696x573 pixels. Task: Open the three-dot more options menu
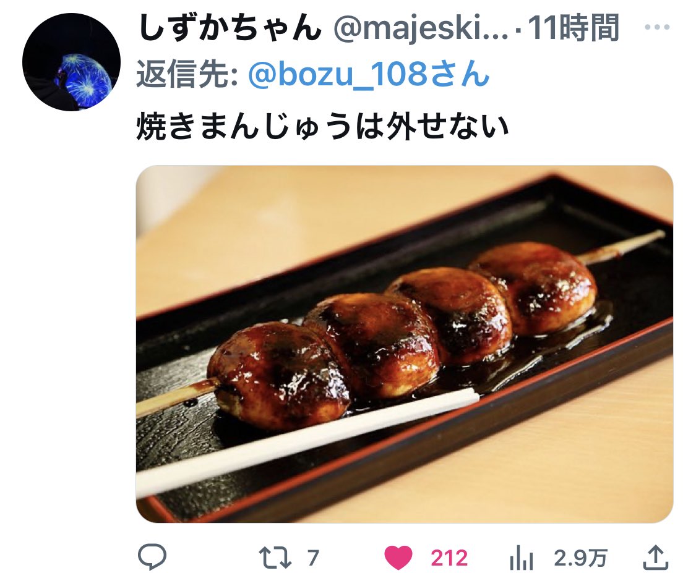point(657,27)
